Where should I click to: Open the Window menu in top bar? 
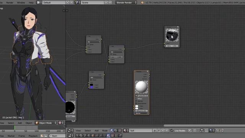click(21, 3)
